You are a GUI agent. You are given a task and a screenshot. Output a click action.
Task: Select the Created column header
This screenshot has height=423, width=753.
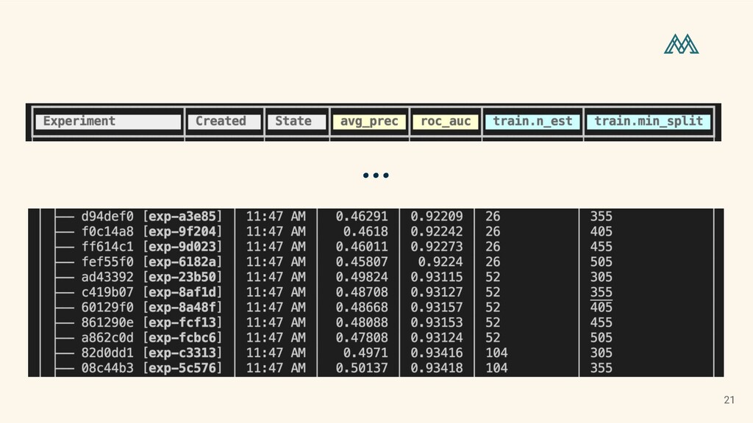[224, 121]
